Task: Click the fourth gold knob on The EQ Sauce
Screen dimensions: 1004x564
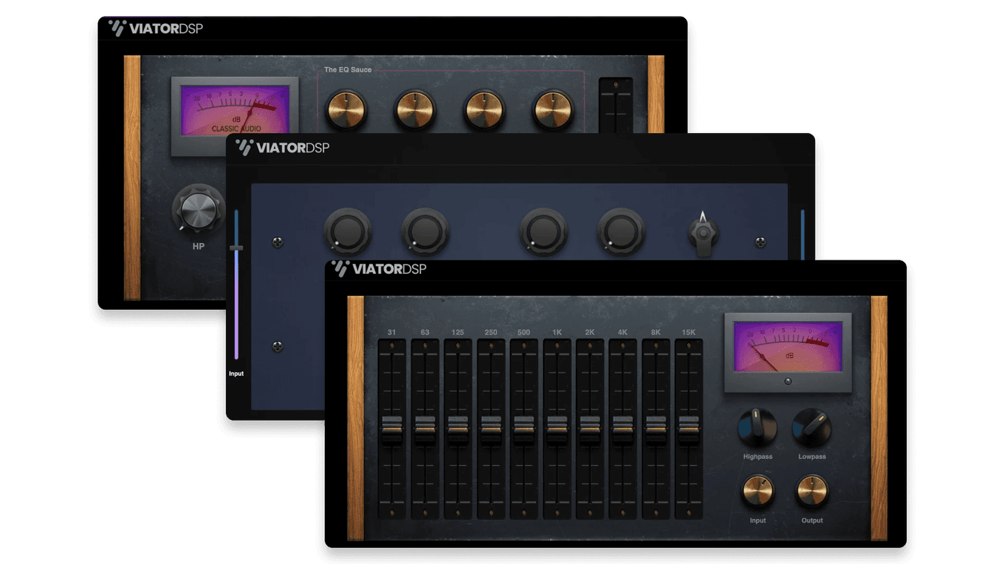Action: [x=553, y=110]
